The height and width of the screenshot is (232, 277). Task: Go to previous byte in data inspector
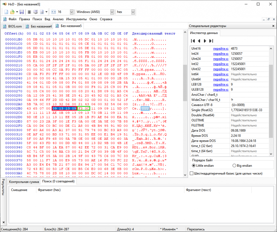click(199, 41)
